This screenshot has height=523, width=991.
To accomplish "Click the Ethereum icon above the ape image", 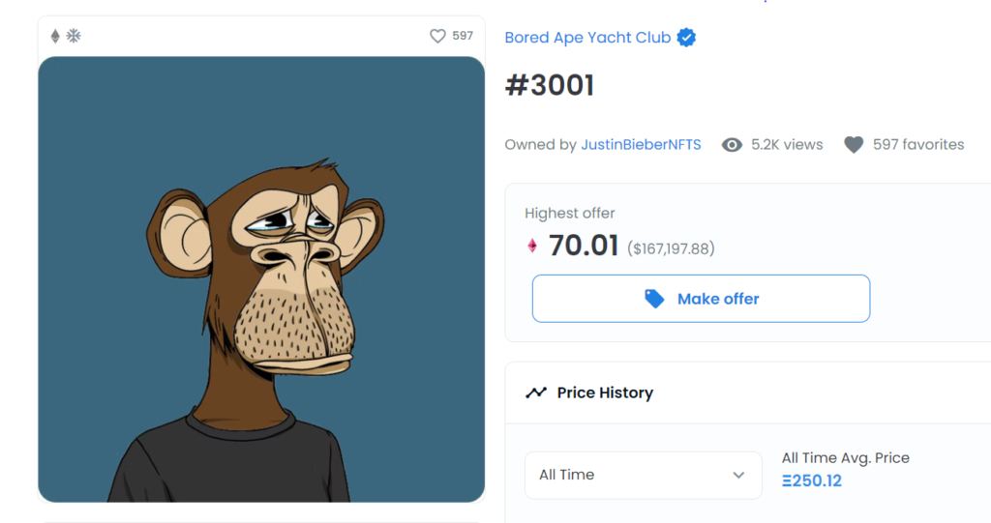I will (x=55, y=36).
